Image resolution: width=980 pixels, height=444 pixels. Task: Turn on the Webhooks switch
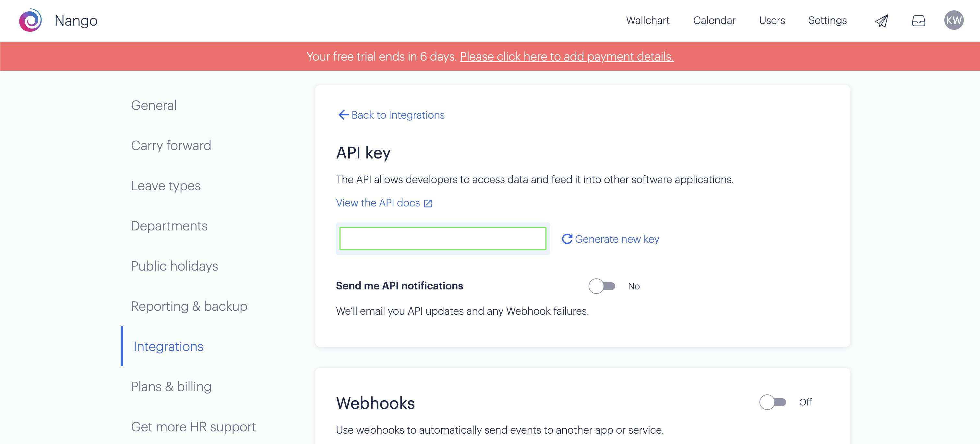pos(773,402)
